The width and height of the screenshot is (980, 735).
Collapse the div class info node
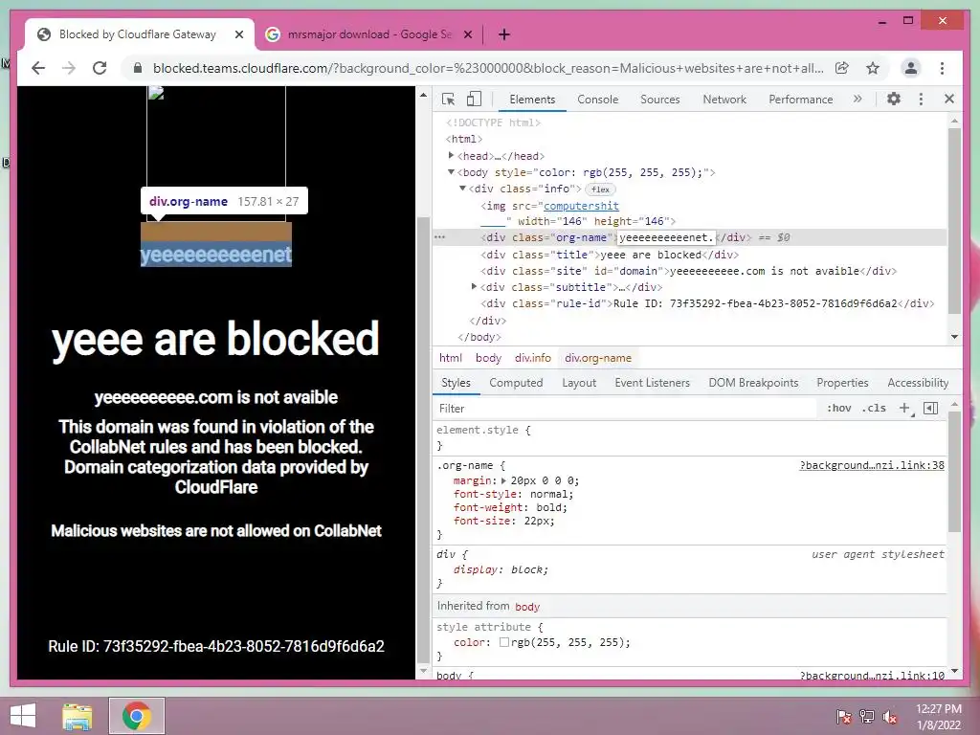tap(462, 189)
